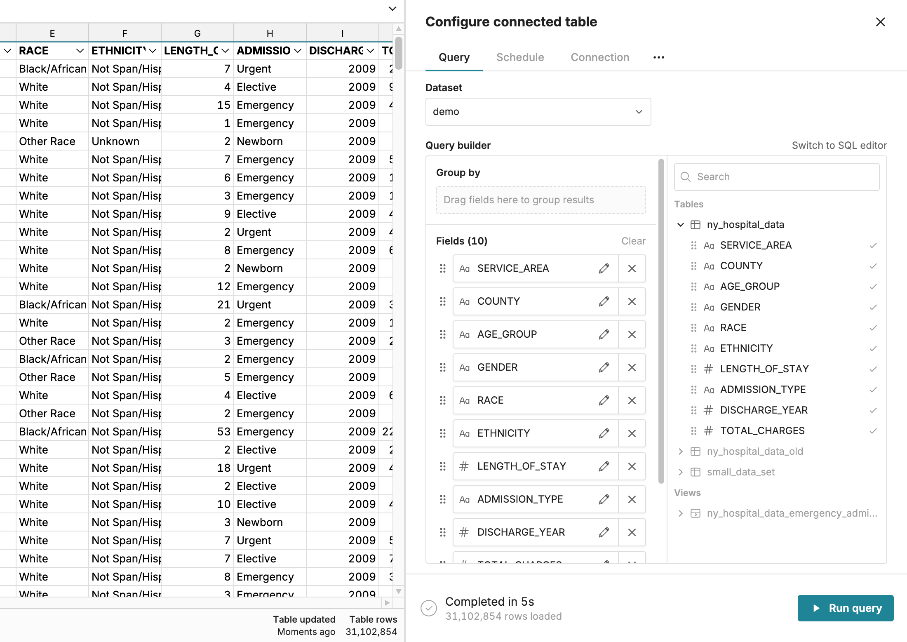
Task: Click the spreadsheet vertical scrollbar thumb
Action: (x=398, y=53)
